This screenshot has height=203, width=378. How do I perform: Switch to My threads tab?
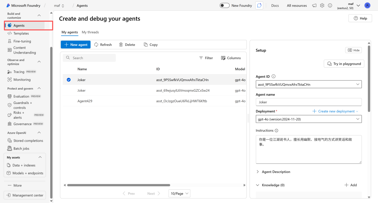[x=90, y=32]
